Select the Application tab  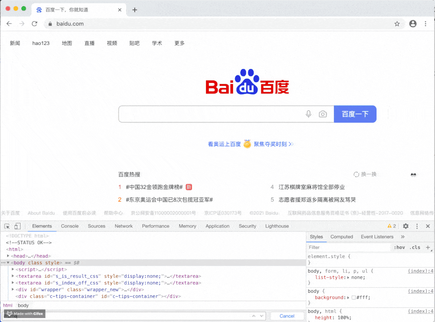point(218,226)
